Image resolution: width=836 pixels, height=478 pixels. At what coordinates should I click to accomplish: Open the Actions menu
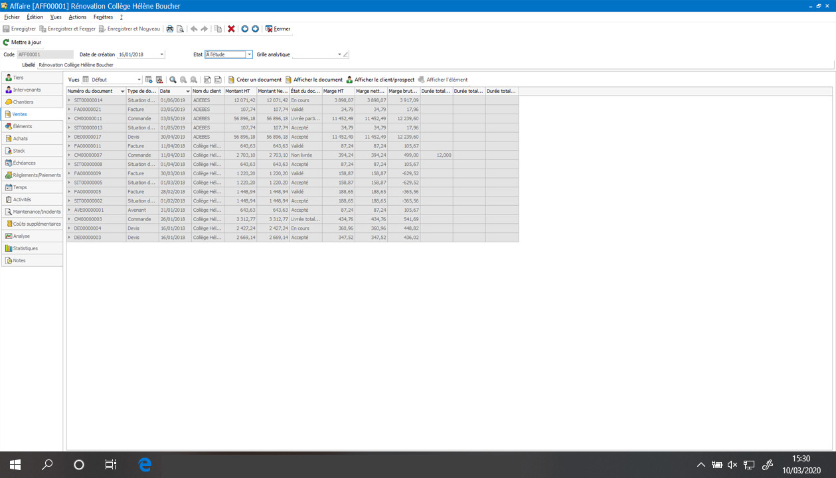click(x=79, y=17)
